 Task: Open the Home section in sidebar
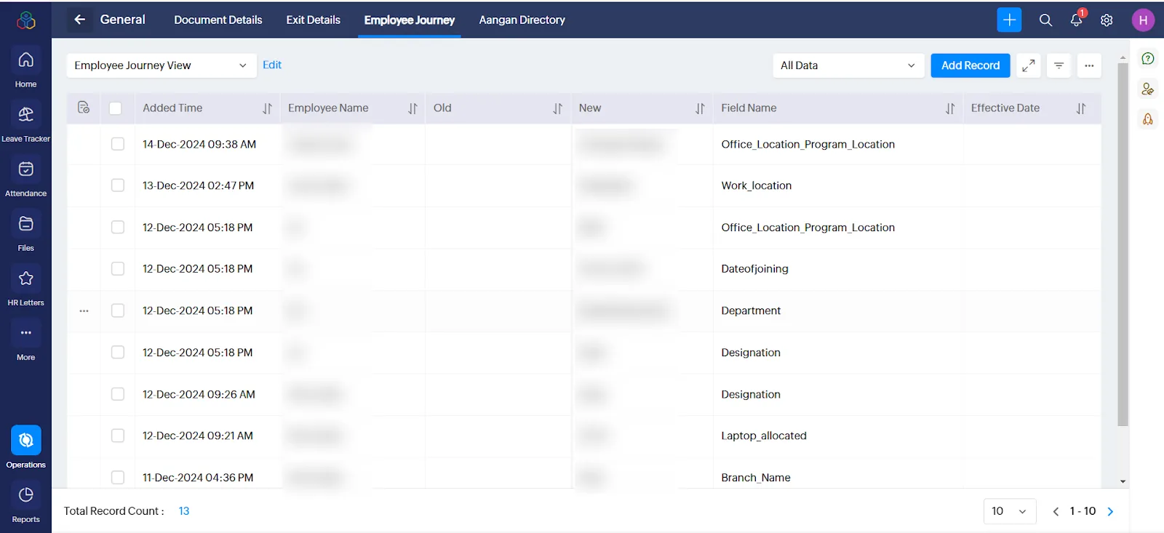click(25, 68)
